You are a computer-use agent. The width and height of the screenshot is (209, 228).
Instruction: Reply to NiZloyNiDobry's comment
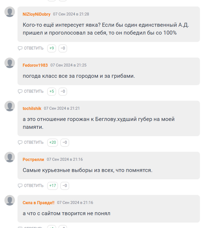(31, 48)
